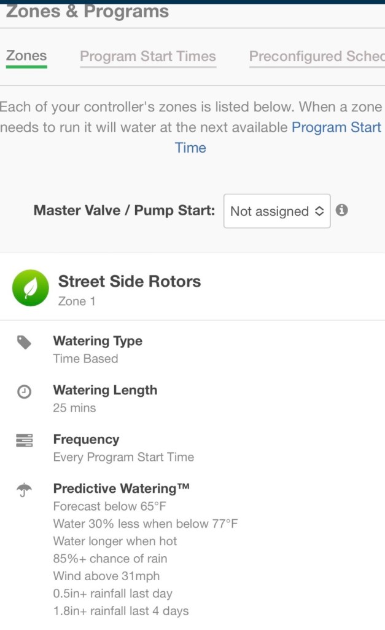Click the green leaf zone icon
The width and height of the screenshot is (385, 630).
[30, 288]
